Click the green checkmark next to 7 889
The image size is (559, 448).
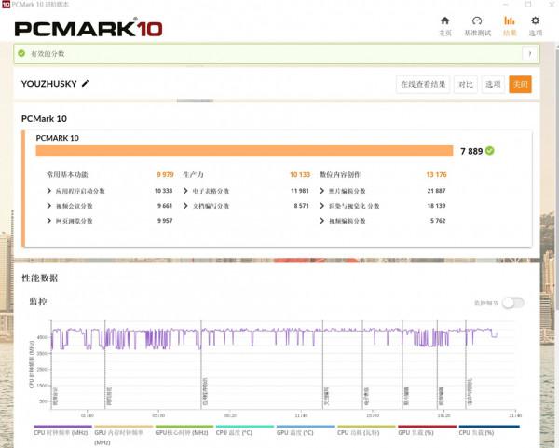point(490,150)
